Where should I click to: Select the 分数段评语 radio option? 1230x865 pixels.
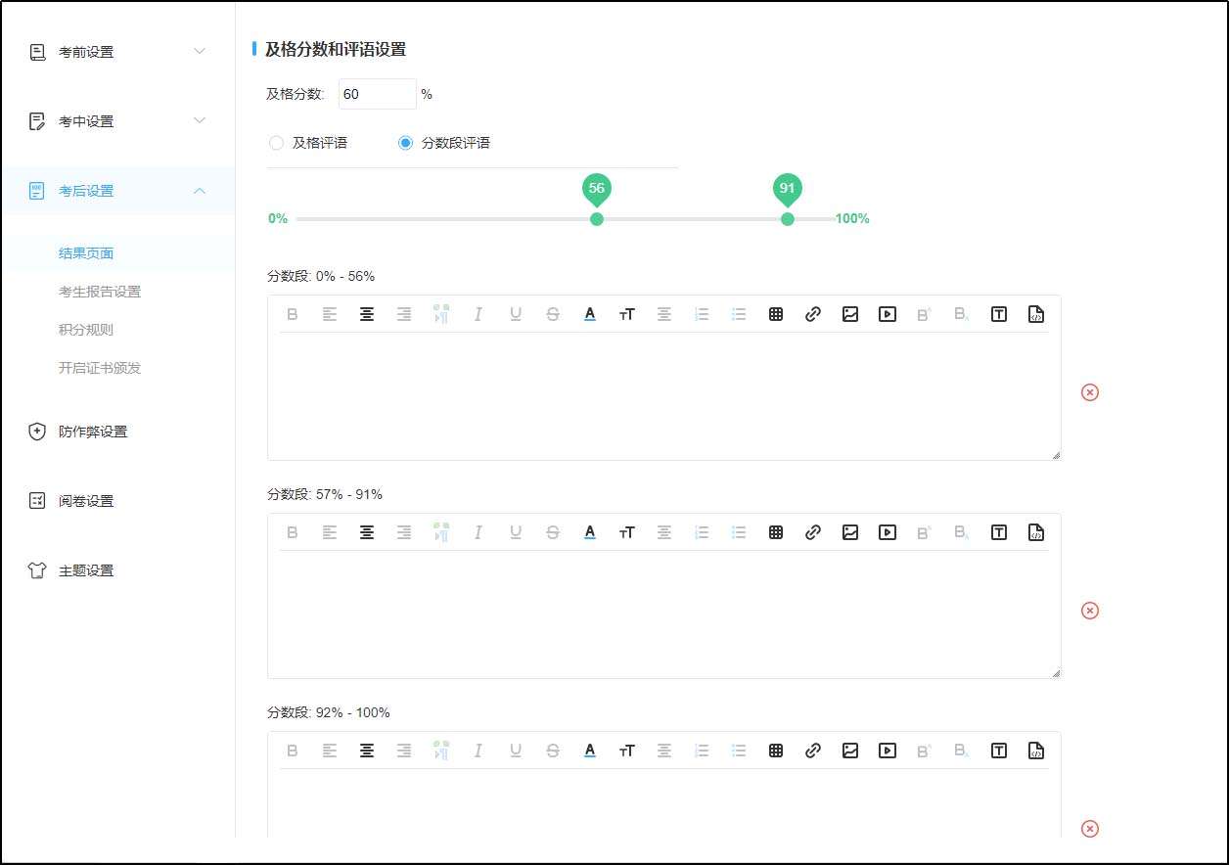click(x=405, y=143)
